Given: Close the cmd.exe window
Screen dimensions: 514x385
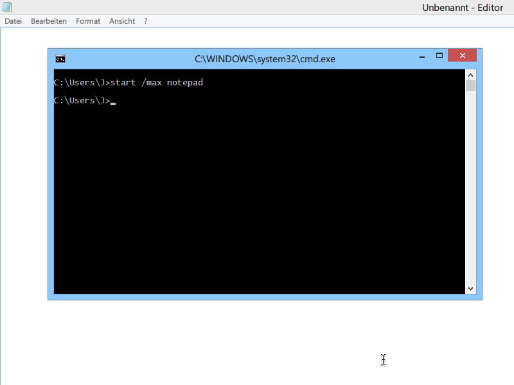Looking at the screenshot, I should coord(462,55).
